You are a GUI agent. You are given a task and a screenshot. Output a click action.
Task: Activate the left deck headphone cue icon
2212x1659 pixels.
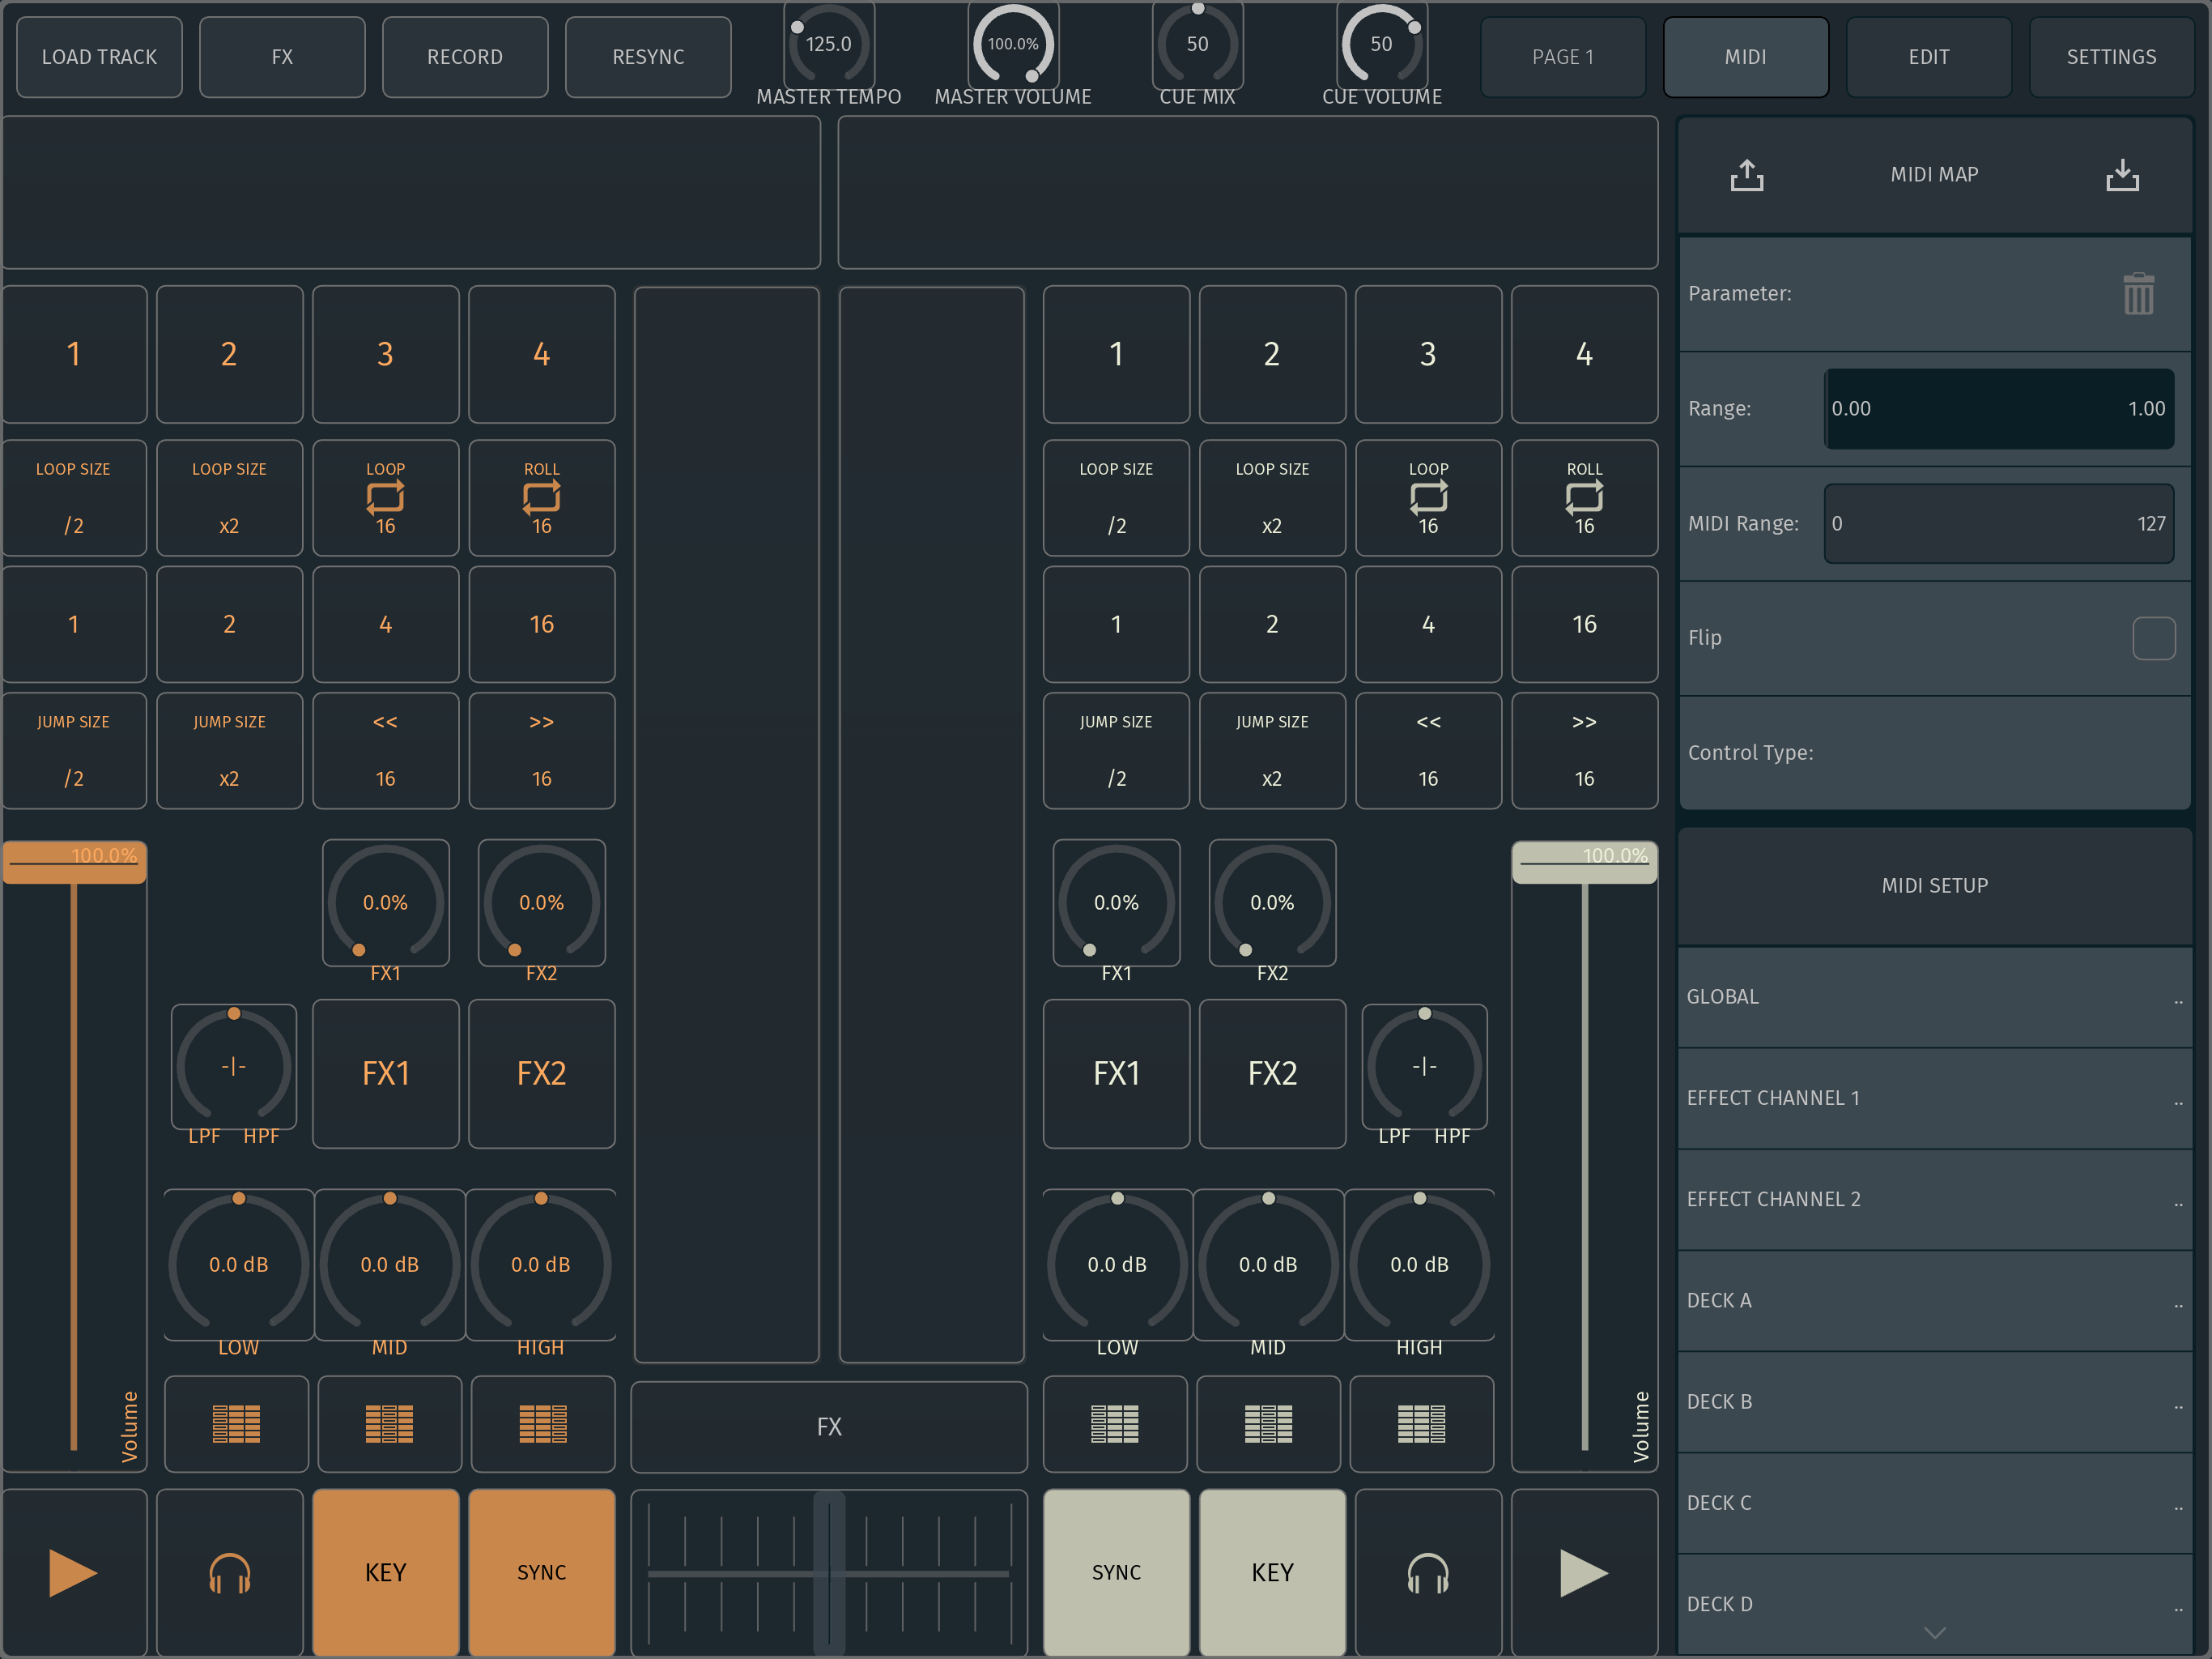click(229, 1572)
